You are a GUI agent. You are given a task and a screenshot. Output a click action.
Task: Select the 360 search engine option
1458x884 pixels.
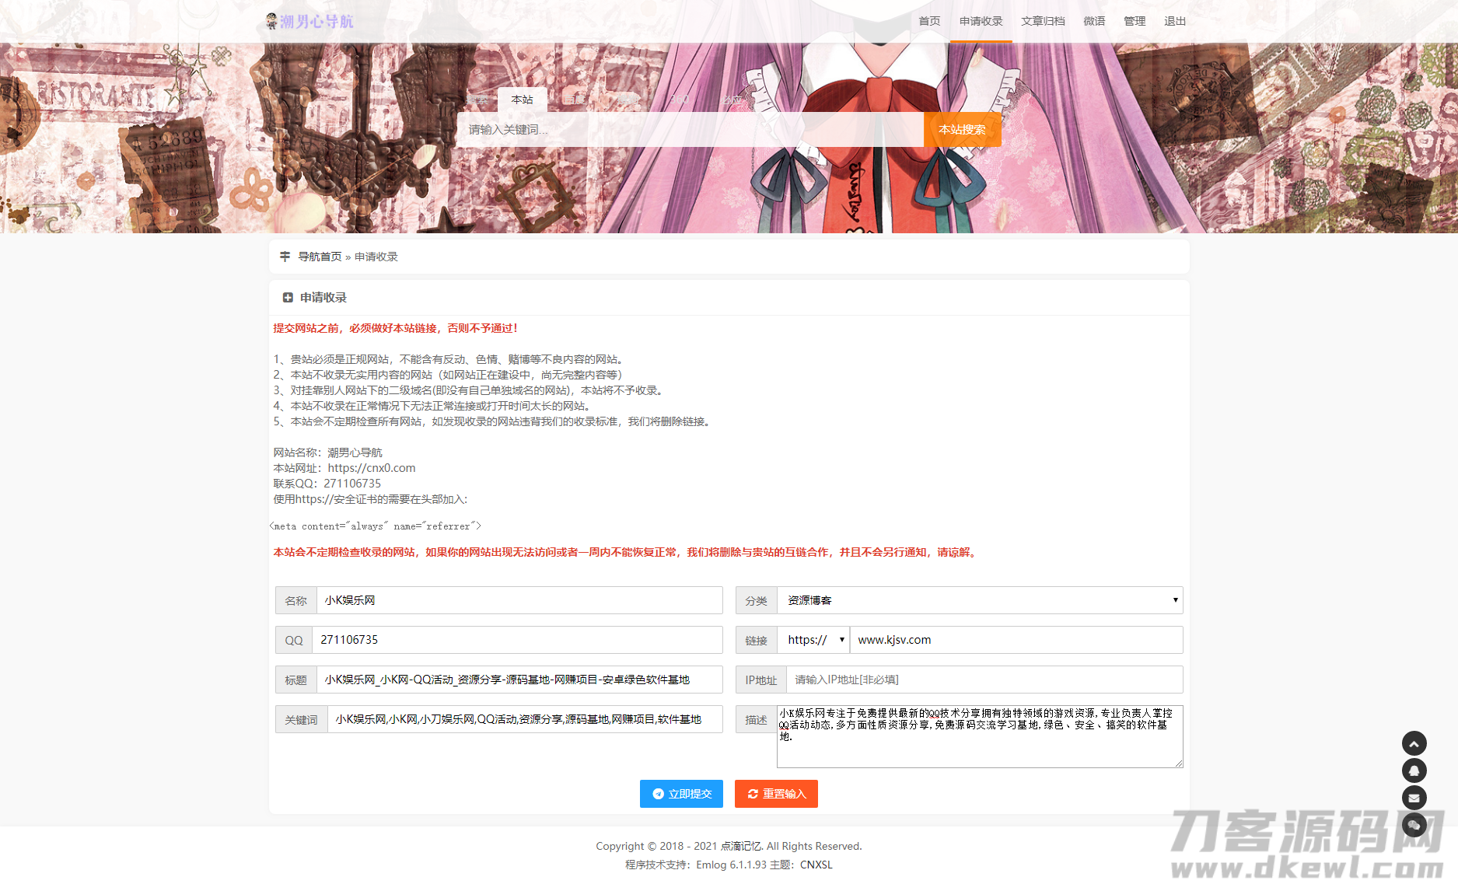(680, 100)
